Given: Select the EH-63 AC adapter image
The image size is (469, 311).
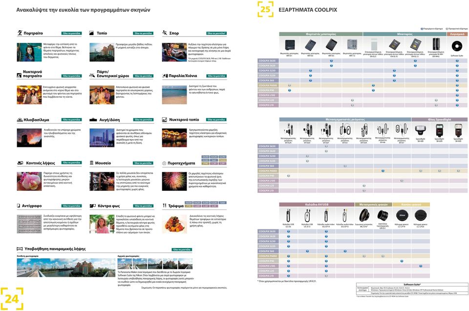Looking at the screenshot, I should pos(345,130).
